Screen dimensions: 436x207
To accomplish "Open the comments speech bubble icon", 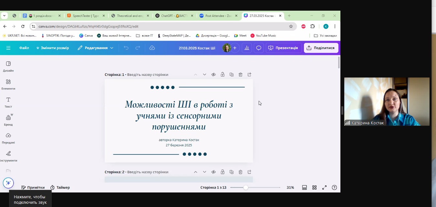I will 259,48.
